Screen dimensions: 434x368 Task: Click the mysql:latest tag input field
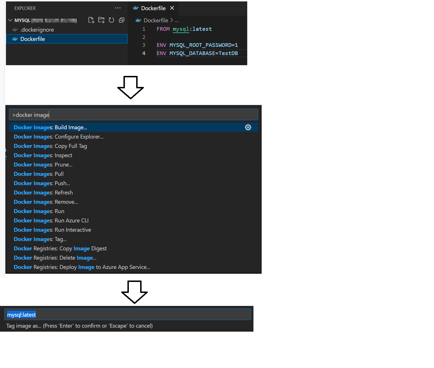[128, 314]
